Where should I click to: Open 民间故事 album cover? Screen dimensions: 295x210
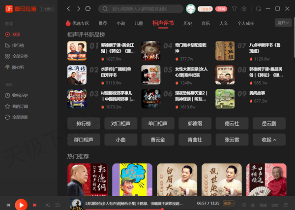click(225, 99)
